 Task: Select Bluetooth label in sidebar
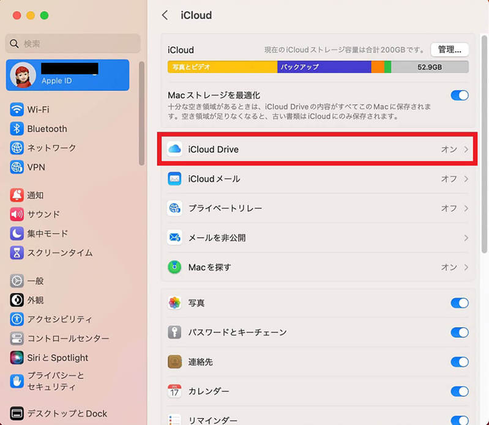[x=47, y=128]
